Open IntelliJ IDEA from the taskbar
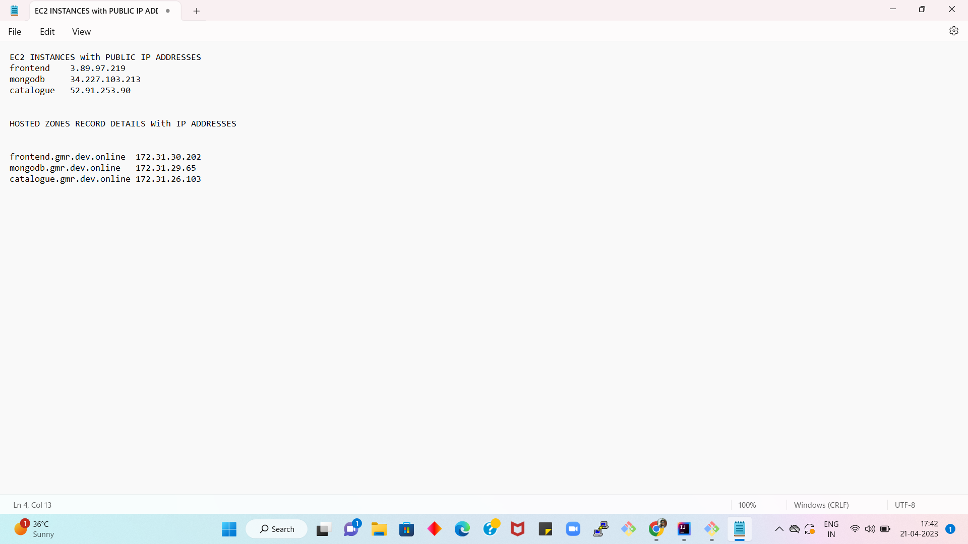 tap(684, 529)
